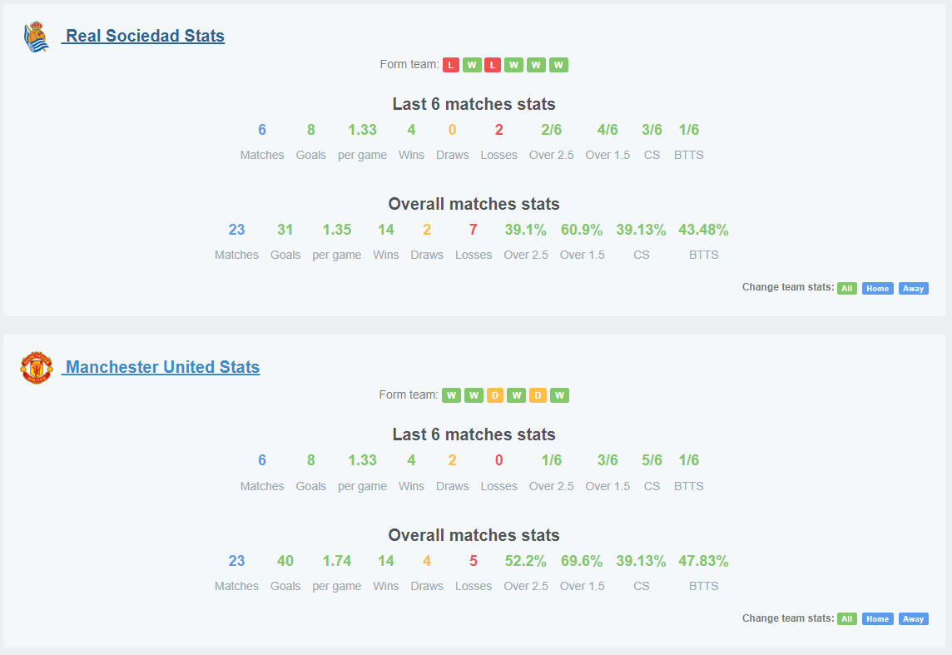The height and width of the screenshot is (655, 952).
Task: Click Real Sociedad overall 31 goals value
Action: tap(285, 230)
